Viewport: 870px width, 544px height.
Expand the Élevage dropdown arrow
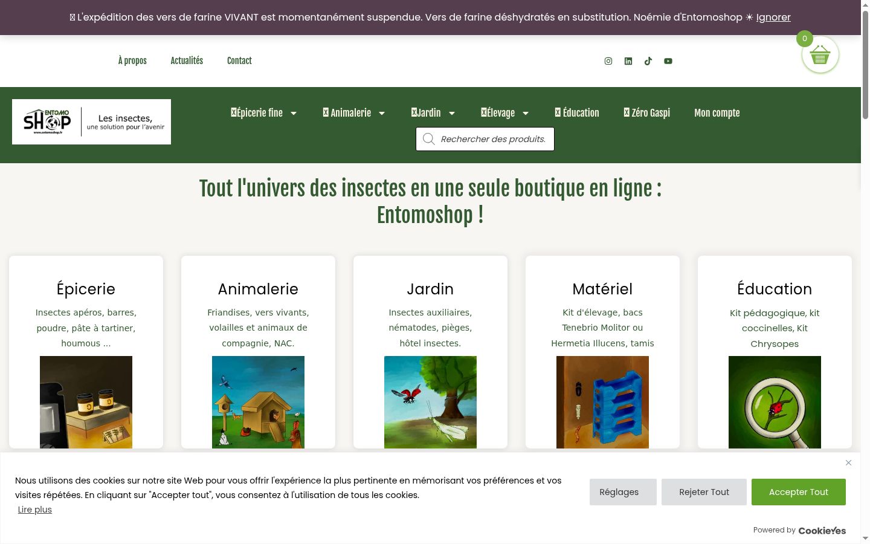click(526, 113)
